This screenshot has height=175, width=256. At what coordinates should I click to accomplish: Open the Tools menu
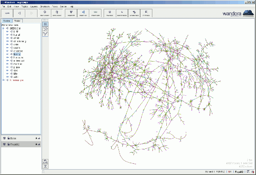coord(55,6)
